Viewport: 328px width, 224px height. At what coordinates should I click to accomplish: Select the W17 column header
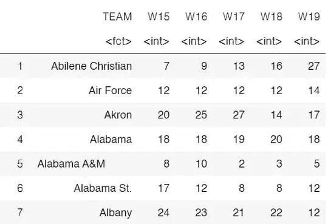(234, 16)
